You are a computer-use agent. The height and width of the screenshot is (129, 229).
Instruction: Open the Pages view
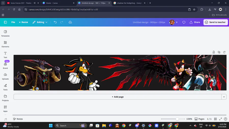(x=199, y=119)
